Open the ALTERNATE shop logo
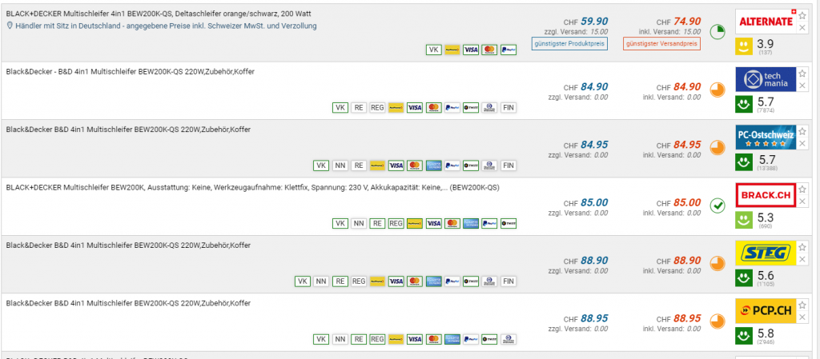This screenshot has width=820, height=359. (x=765, y=21)
